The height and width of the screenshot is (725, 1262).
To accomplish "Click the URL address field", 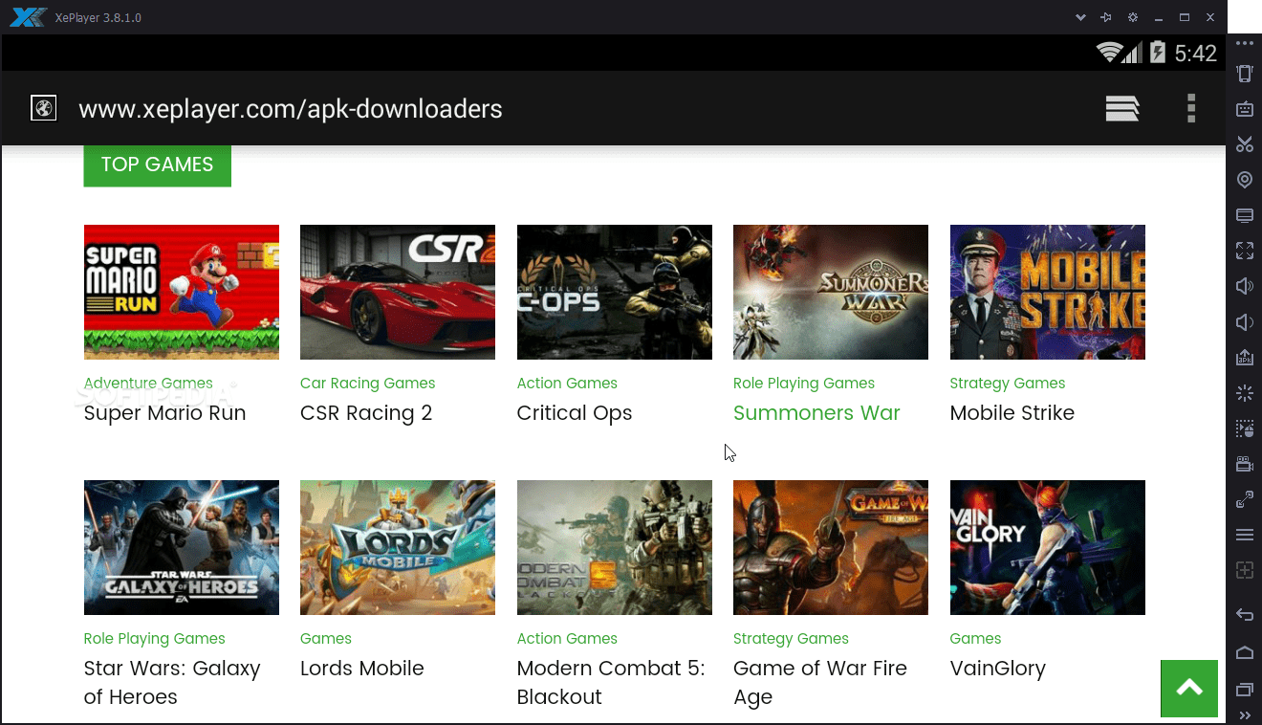I will pyautogui.click(x=291, y=109).
